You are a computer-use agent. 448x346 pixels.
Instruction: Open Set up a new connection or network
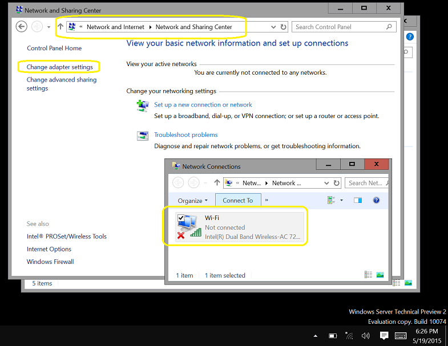(x=203, y=105)
